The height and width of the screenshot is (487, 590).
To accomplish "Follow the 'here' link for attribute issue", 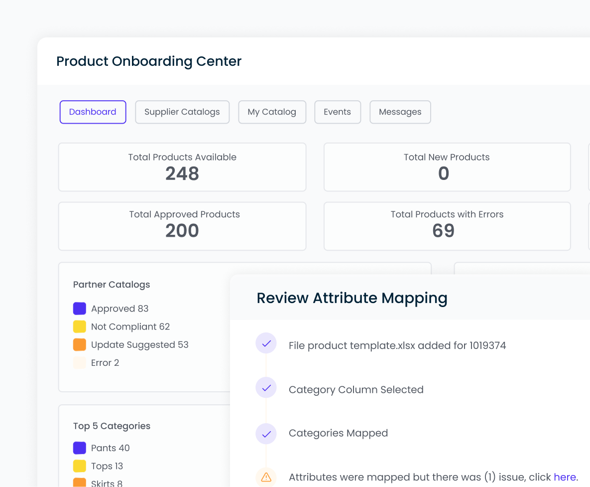I will point(565,477).
